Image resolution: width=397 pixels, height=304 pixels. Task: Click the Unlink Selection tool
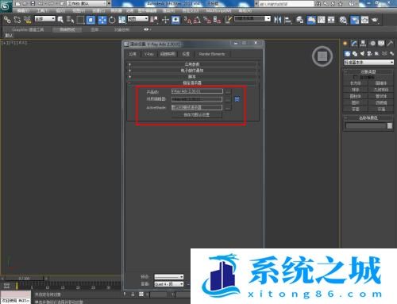coord(17,20)
